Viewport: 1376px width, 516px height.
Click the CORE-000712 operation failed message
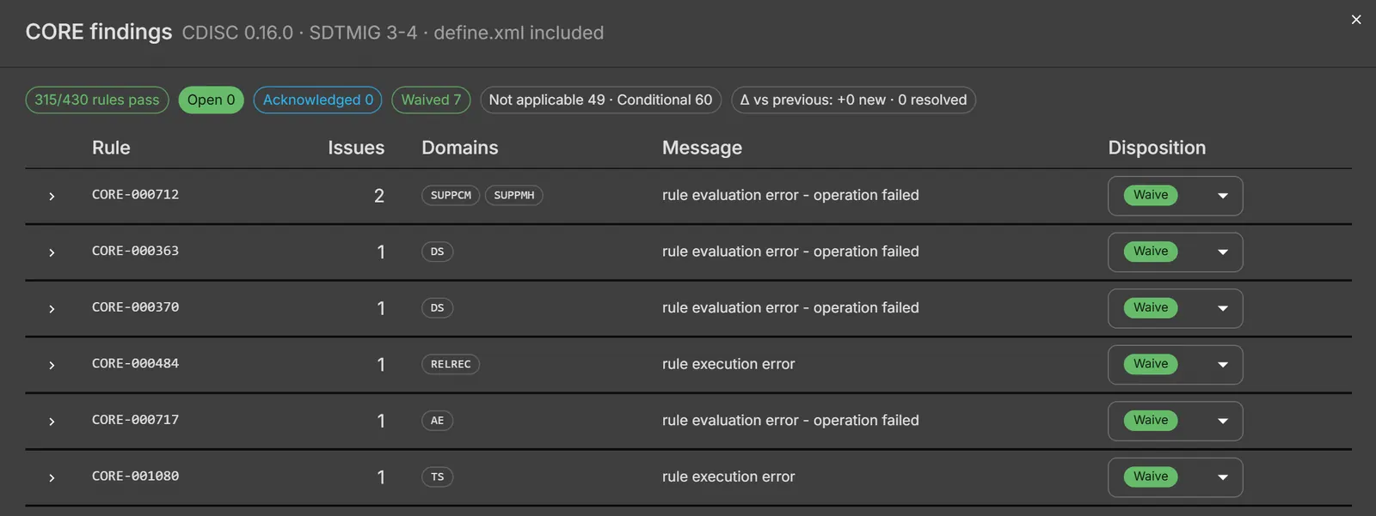[790, 195]
